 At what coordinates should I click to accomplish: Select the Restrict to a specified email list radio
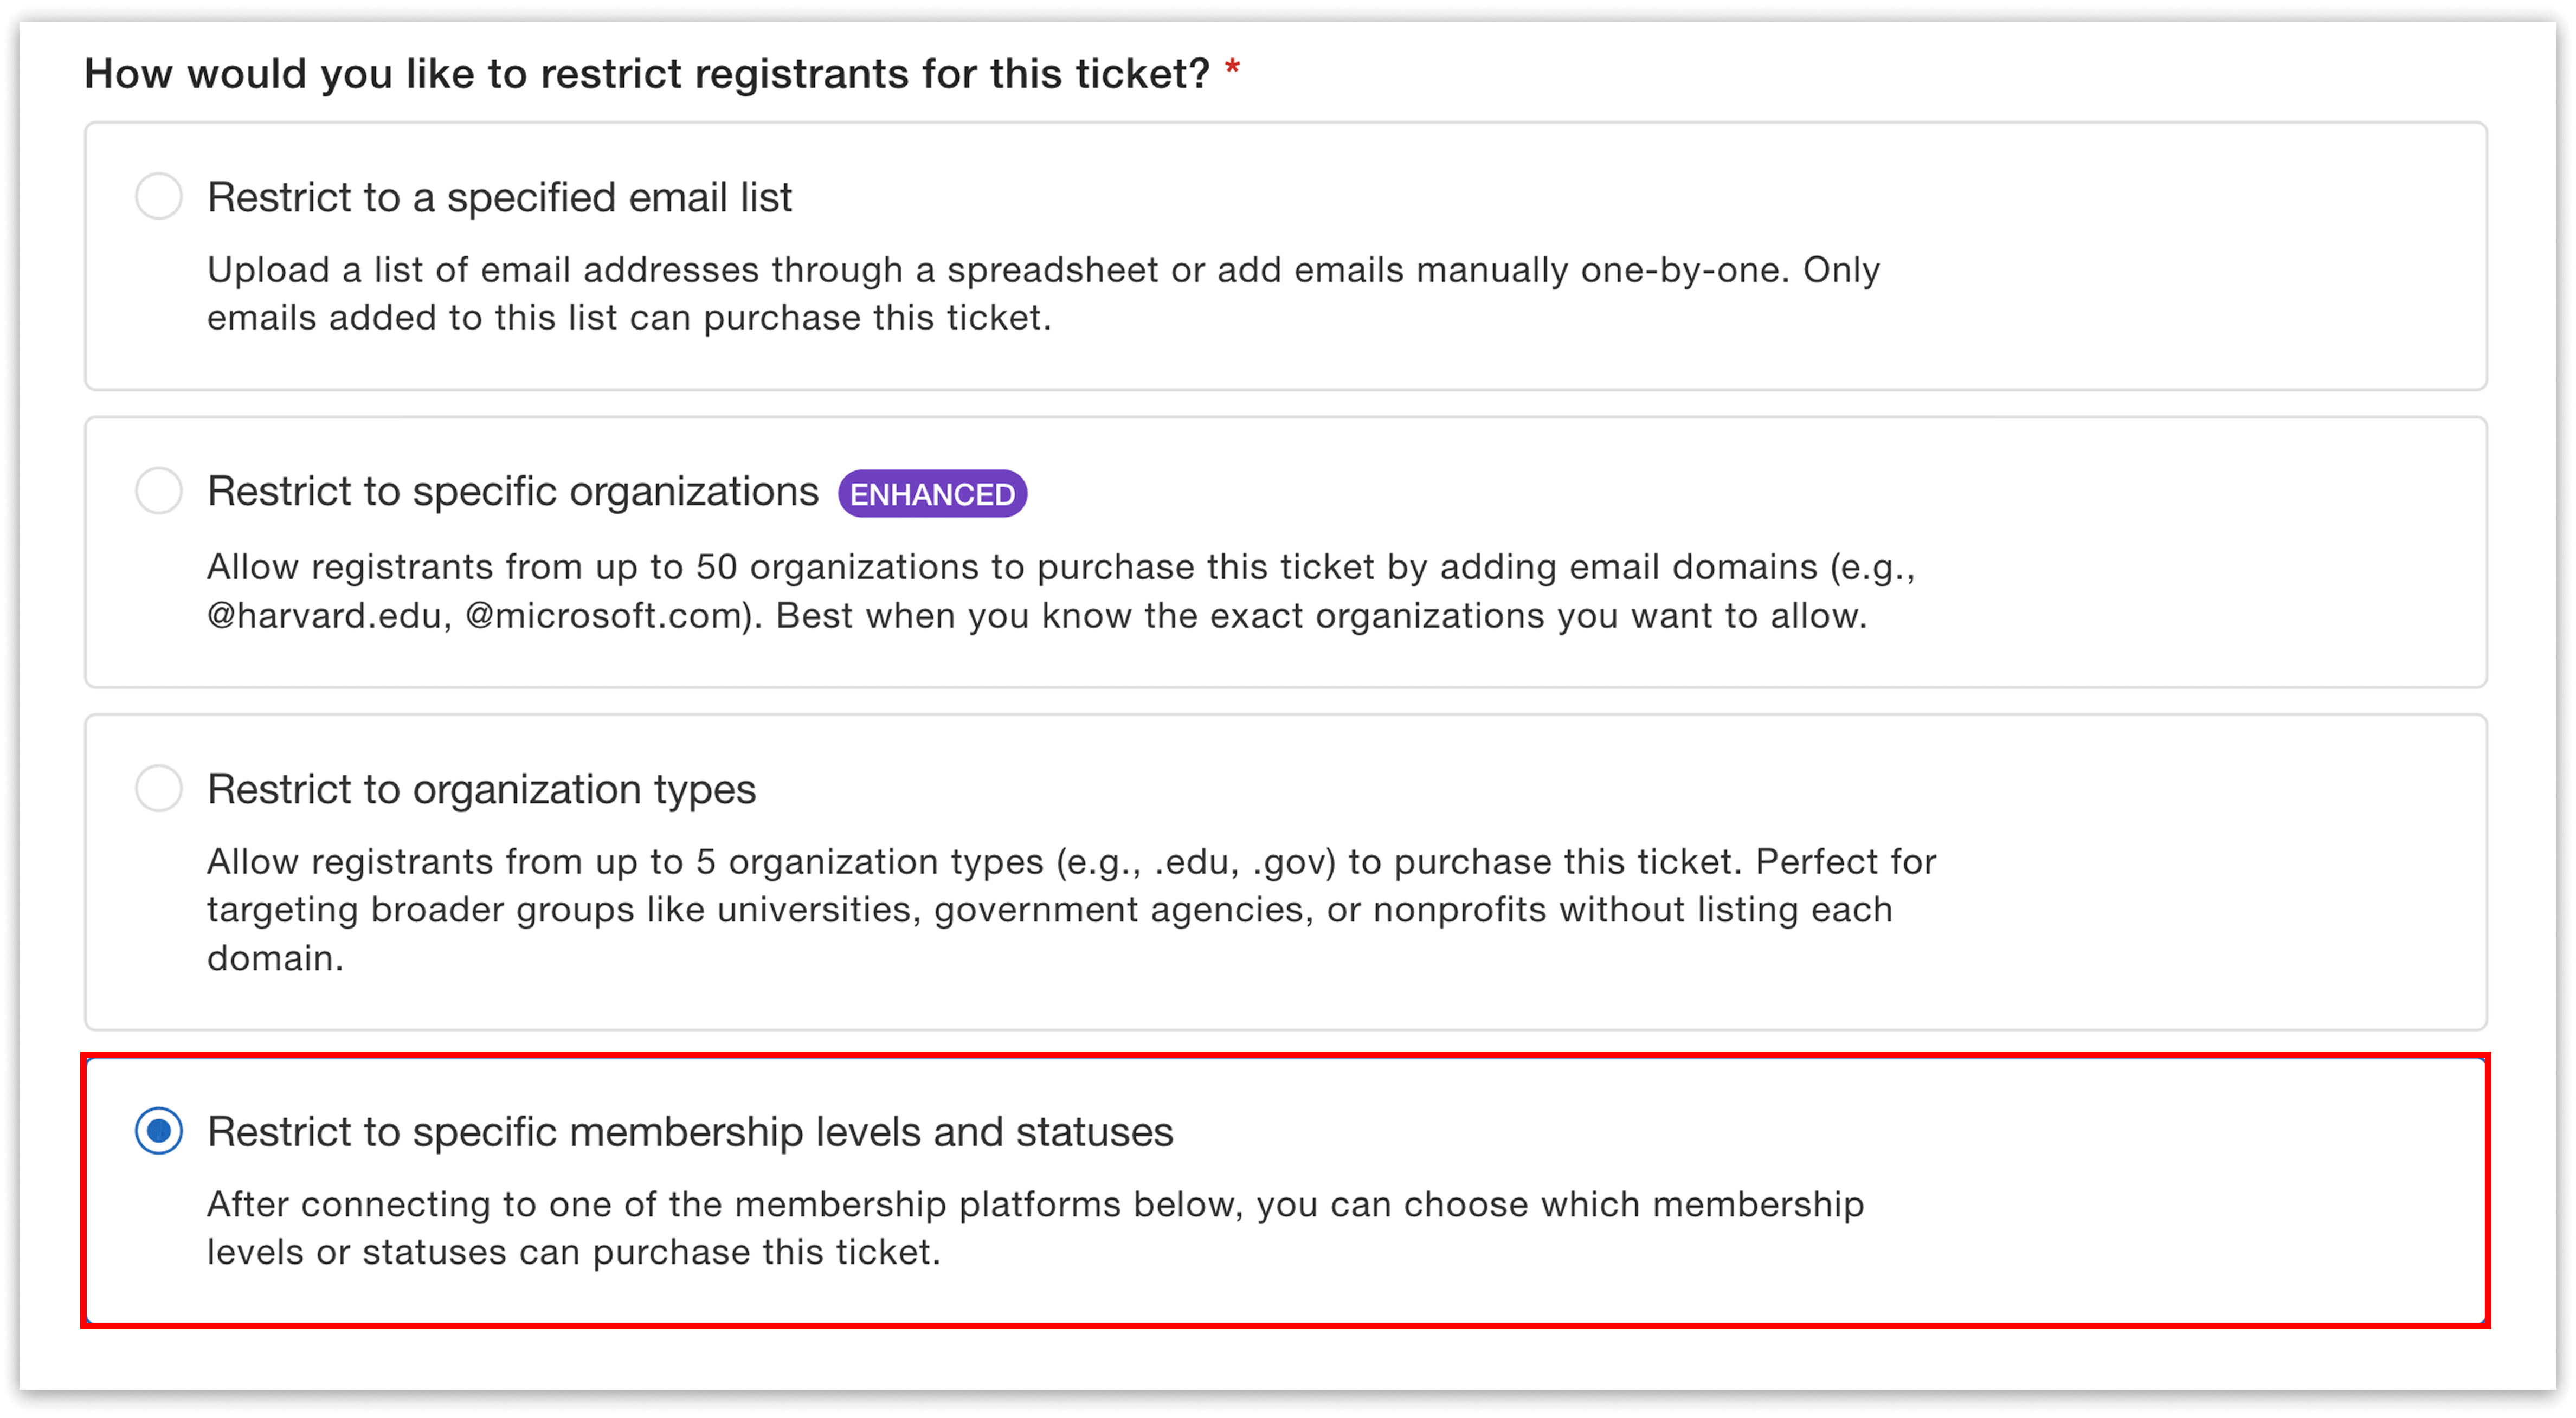(x=159, y=197)
